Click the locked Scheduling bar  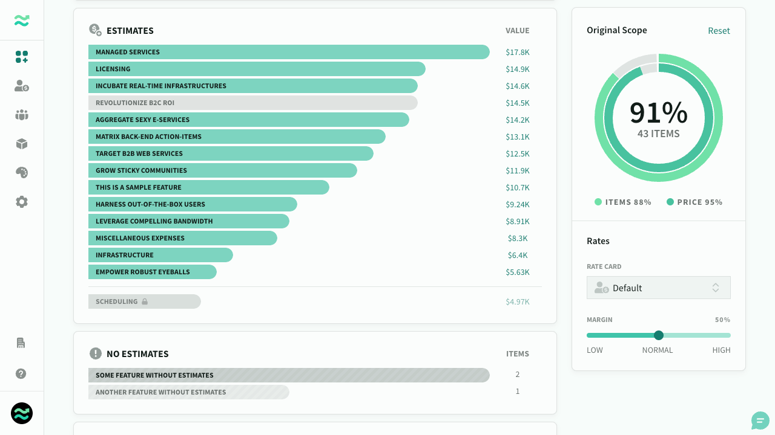point(145,301)
